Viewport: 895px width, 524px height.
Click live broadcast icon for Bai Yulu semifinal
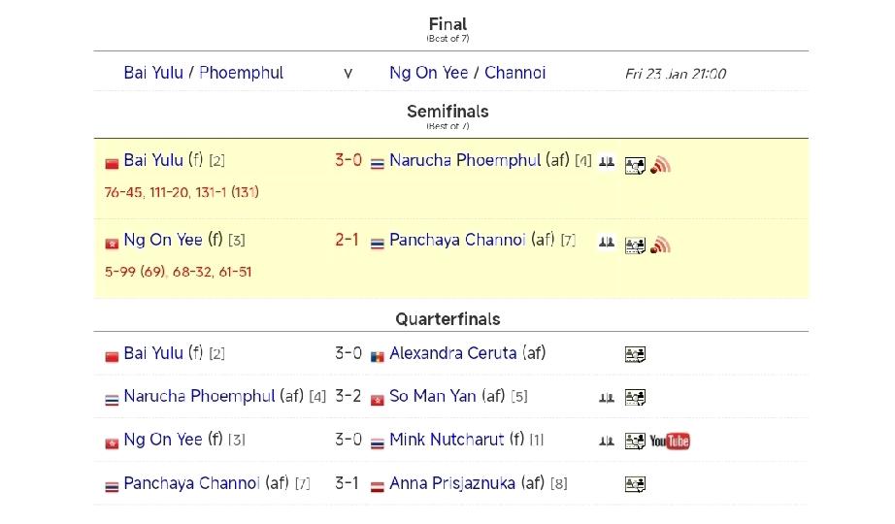[660, 166]
